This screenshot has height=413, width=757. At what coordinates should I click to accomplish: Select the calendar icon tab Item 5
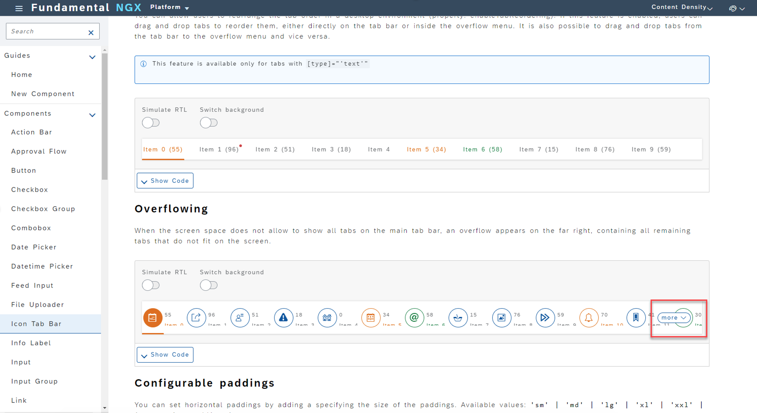371,318
